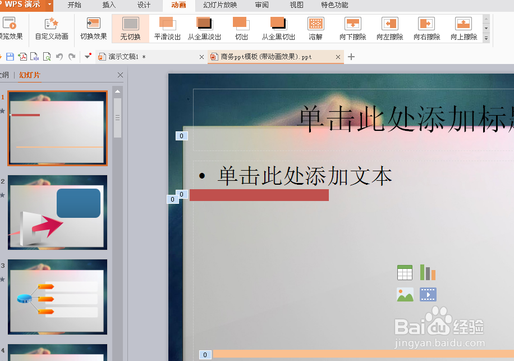Export the file to PDF
This screenshot has height=361, width=514.
[x=22, y=56]
